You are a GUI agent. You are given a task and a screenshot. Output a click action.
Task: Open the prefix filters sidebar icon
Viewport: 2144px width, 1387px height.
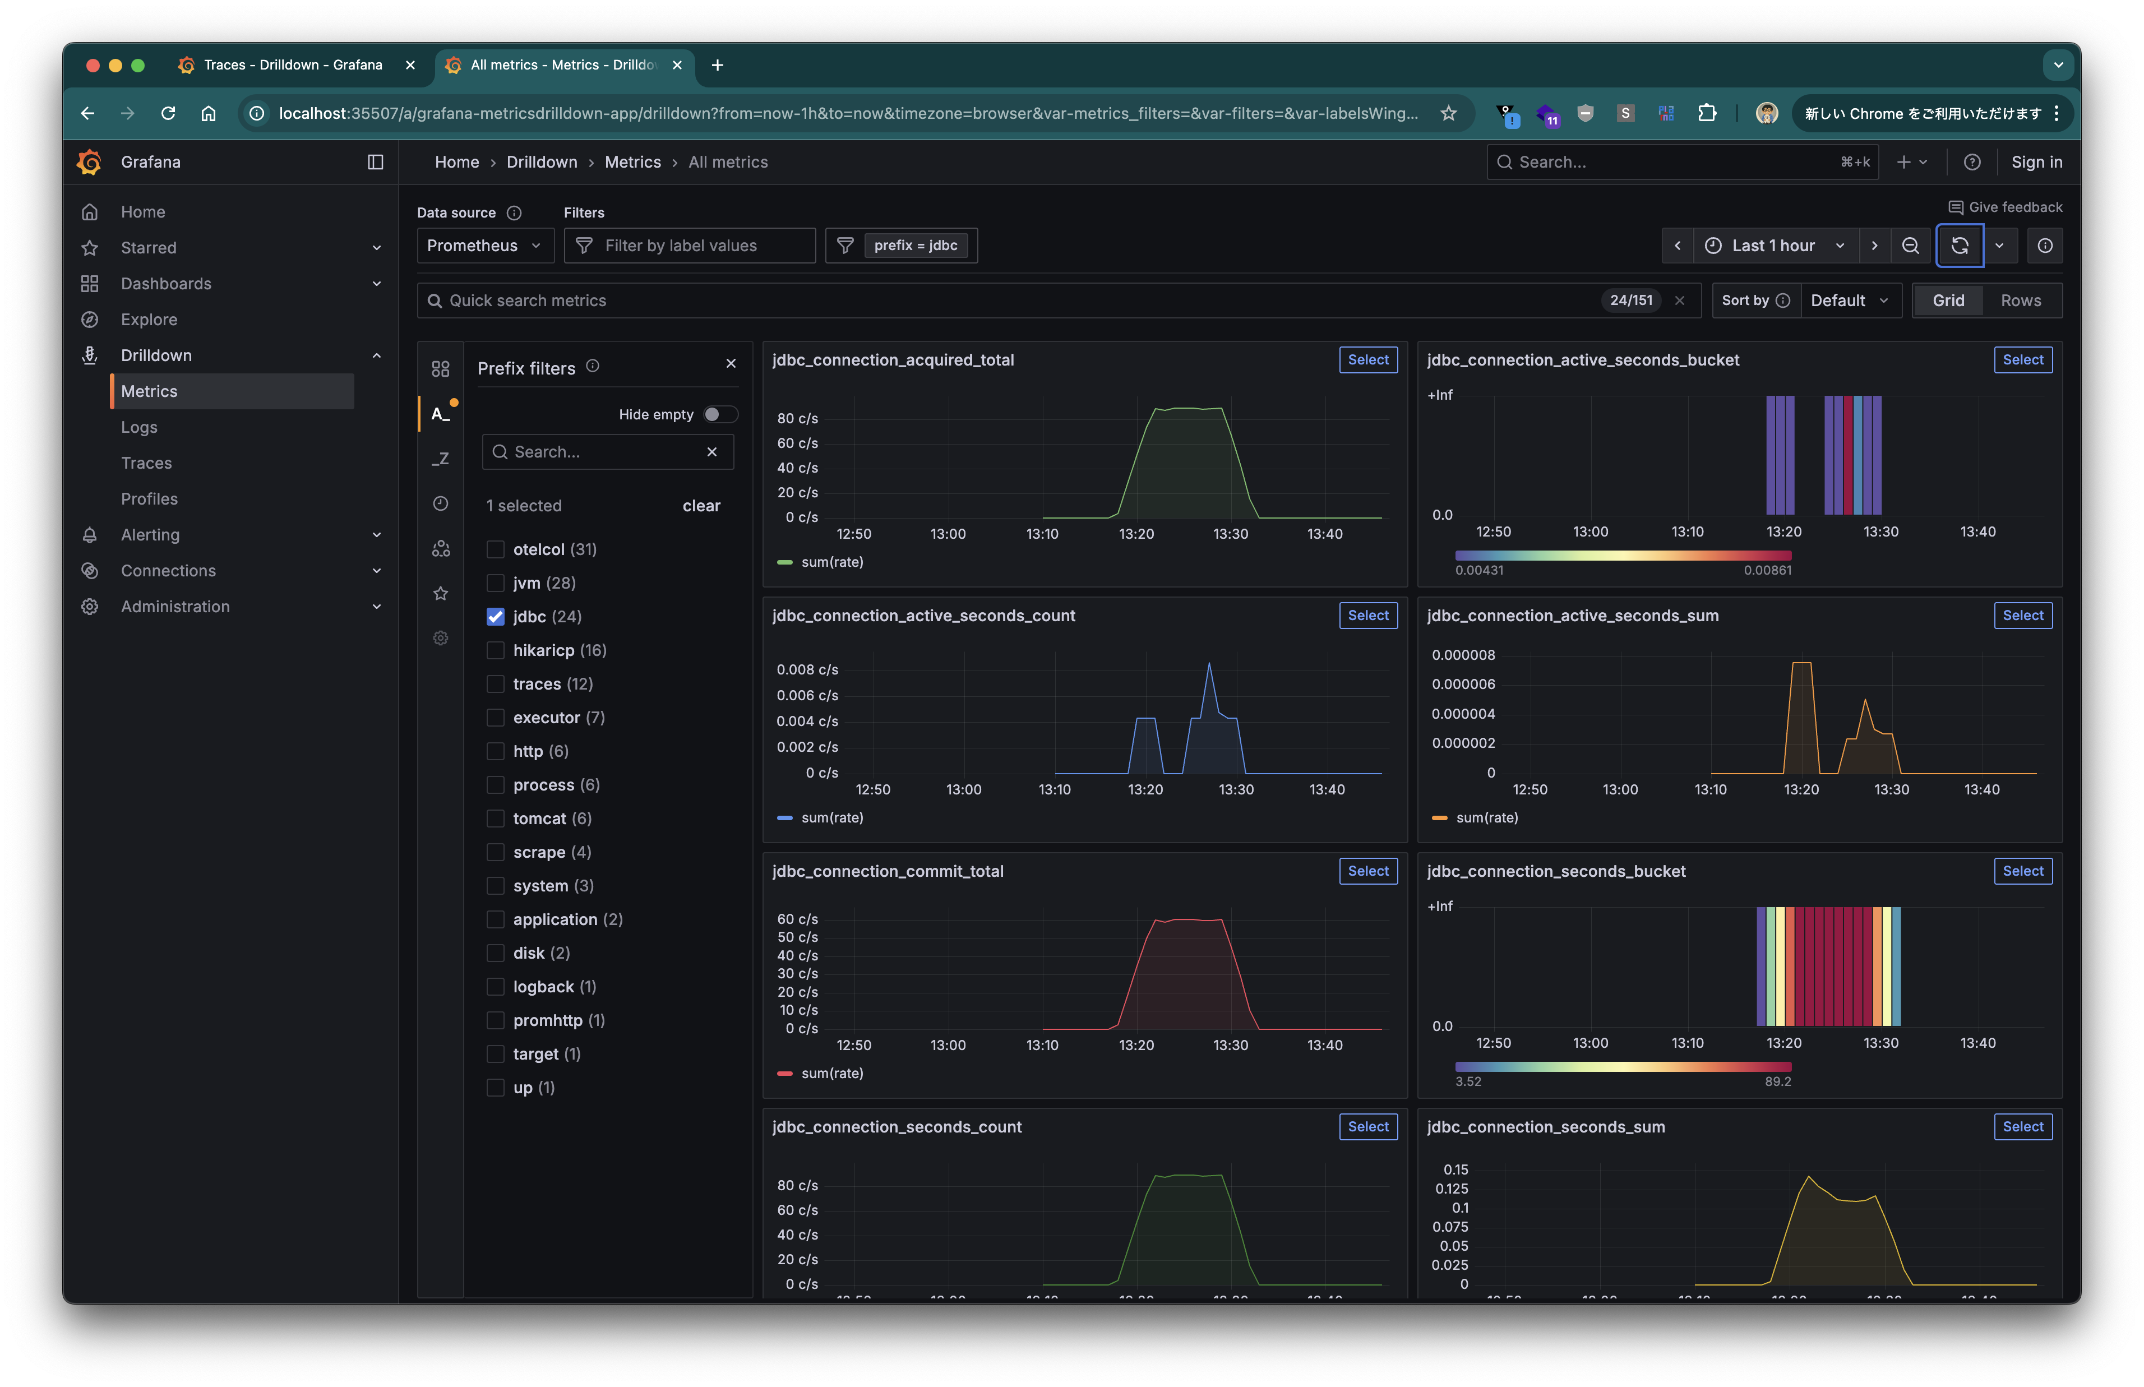pyautogui.click(x=440, y=413)
